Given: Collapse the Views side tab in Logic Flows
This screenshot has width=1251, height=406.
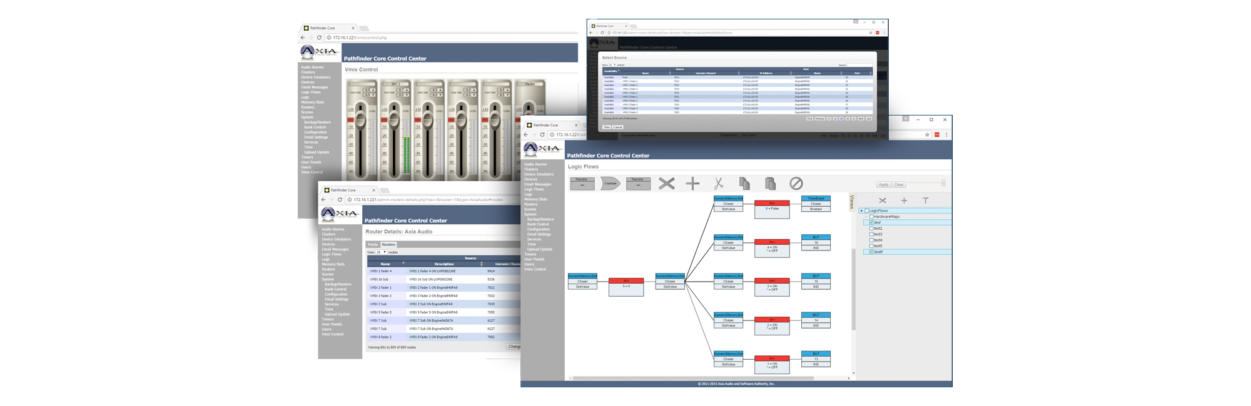Looking at the screenshot, I should [852, 202].
